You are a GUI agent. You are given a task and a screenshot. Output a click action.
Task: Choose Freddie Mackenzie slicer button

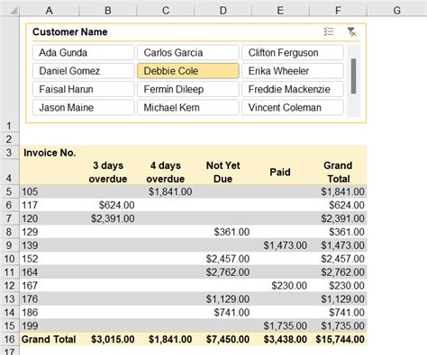[293, 89]
